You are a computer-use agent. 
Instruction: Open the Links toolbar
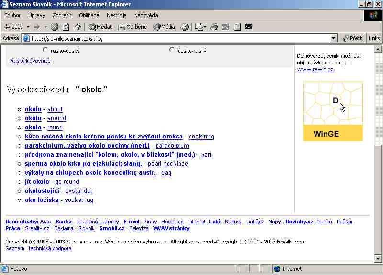tap(374, 39)
